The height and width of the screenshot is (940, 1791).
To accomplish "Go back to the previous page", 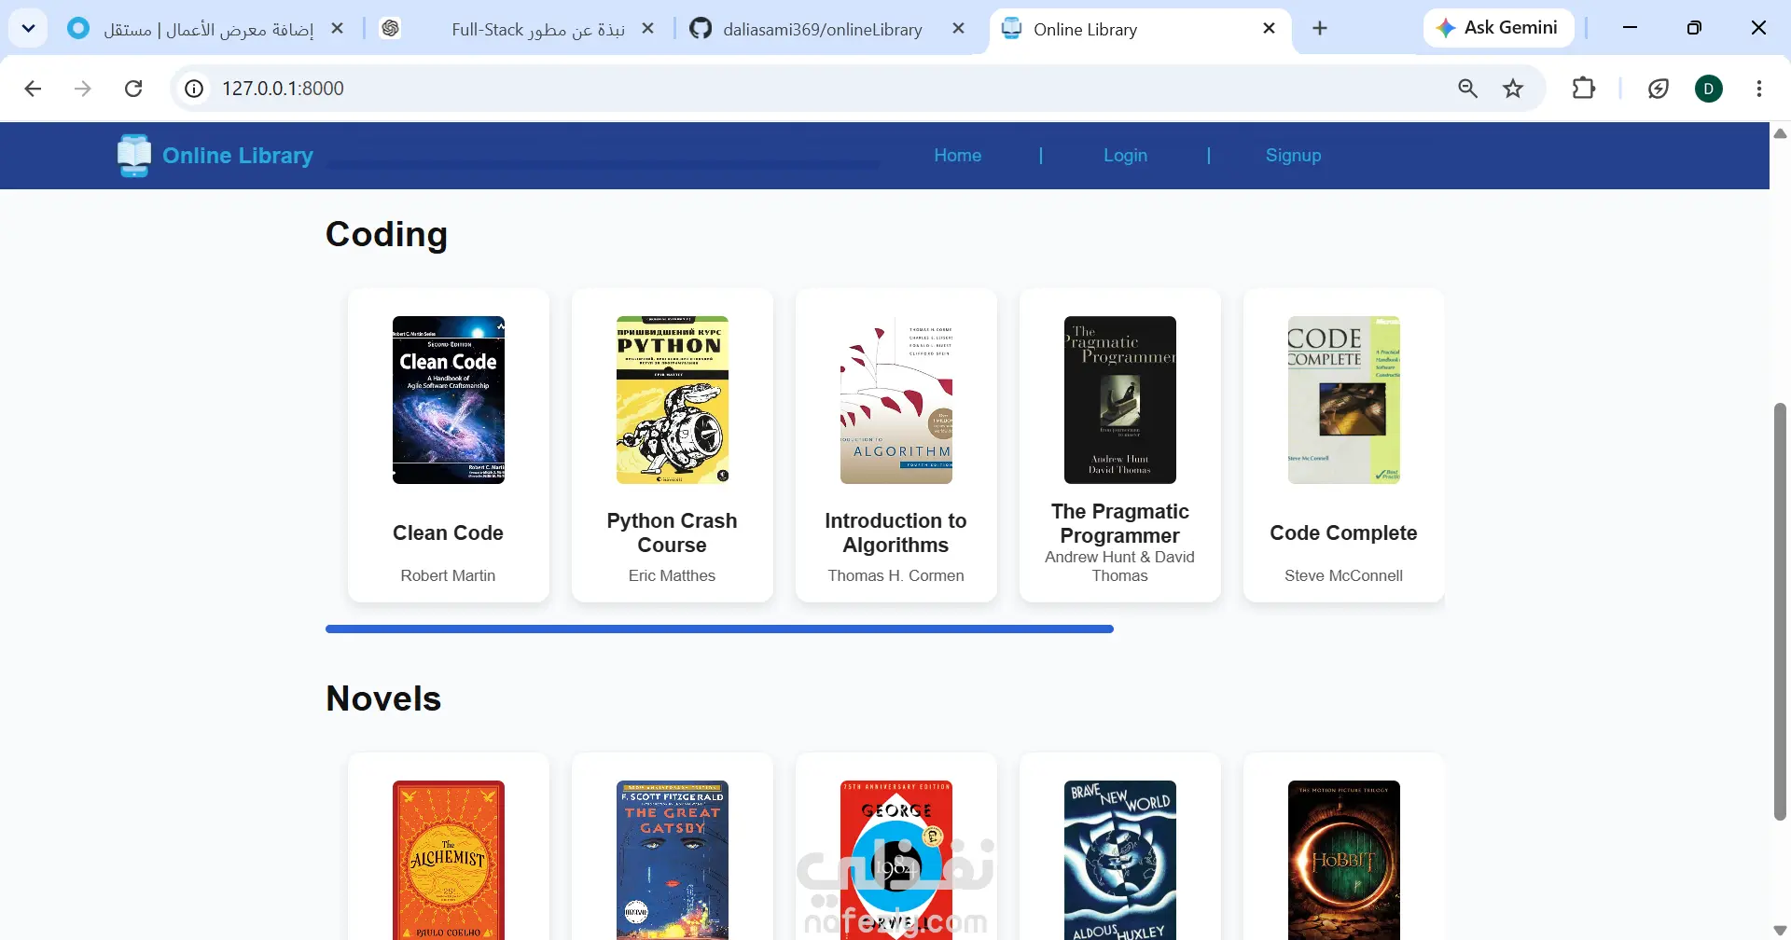I will [x=33, y=89].
